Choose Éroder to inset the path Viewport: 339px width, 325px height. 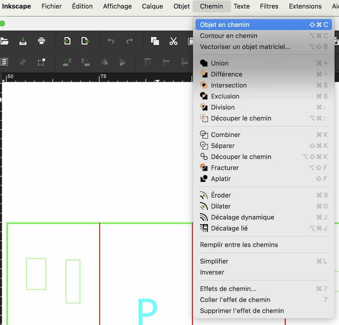tap(264, 195)
